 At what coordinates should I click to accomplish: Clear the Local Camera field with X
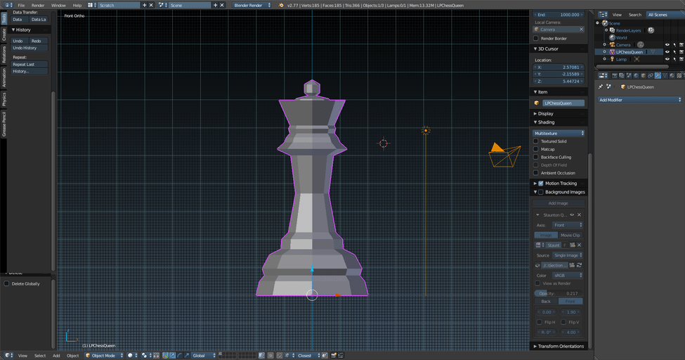point(581,30)
